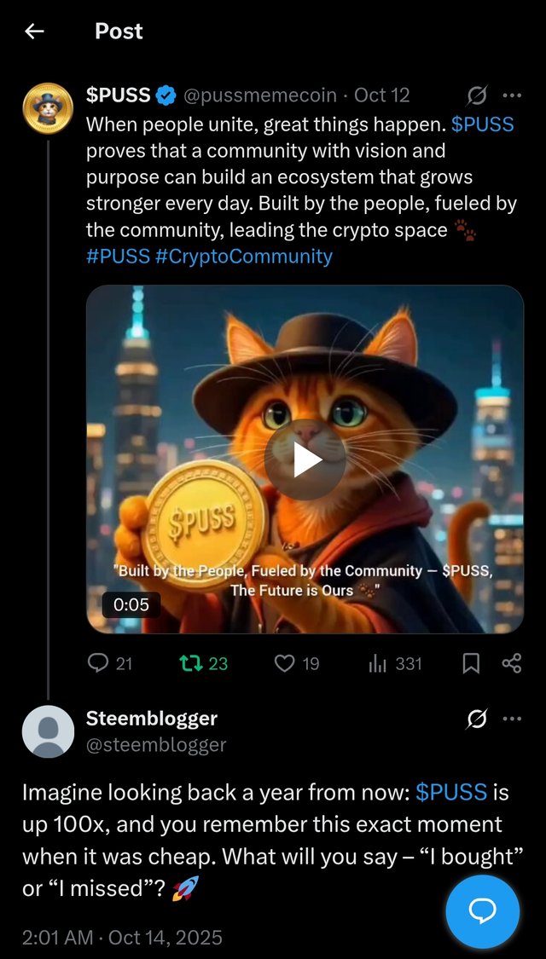Open three-dot menu on Steemblogger's reply
The height and width of the screenshot is (959, 546).
pyautogui.click(x=512, y=719)
